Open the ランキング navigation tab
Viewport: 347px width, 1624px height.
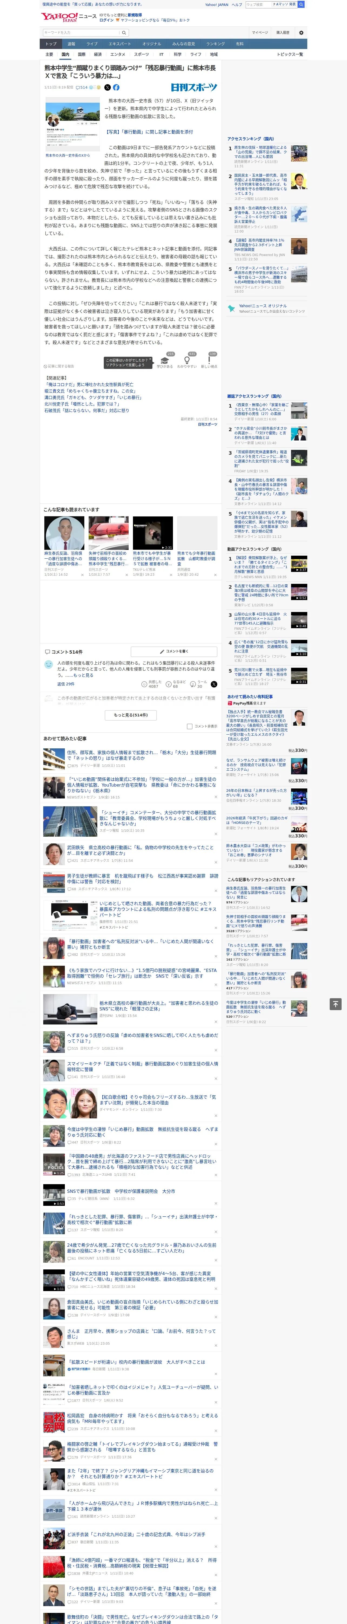pos(215,44)
